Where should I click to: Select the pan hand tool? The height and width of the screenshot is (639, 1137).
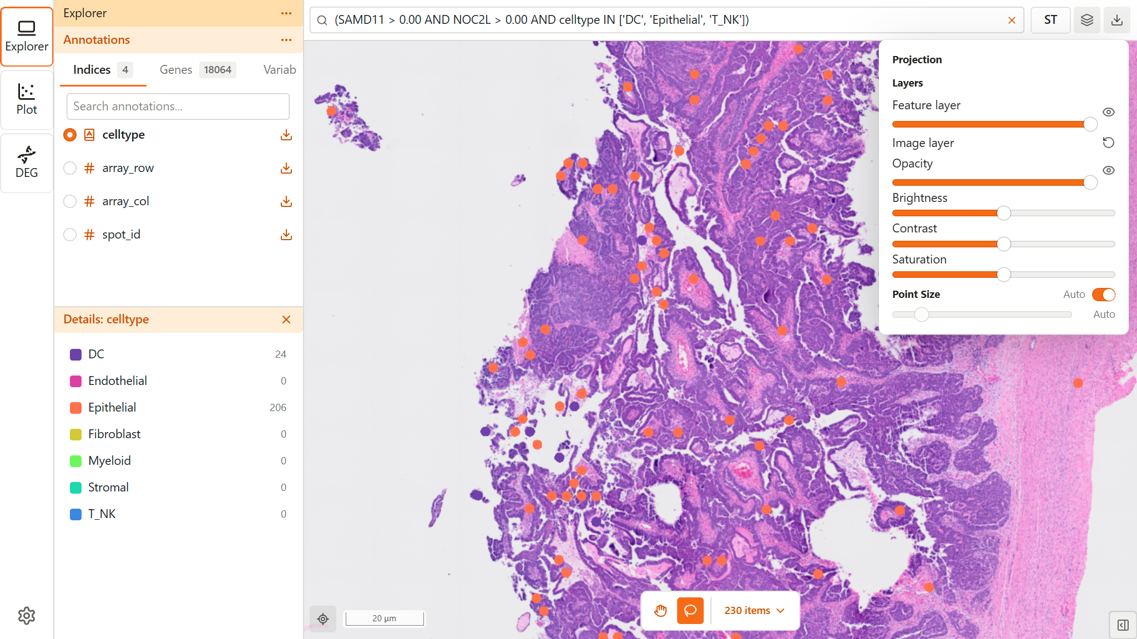(660, 611)
